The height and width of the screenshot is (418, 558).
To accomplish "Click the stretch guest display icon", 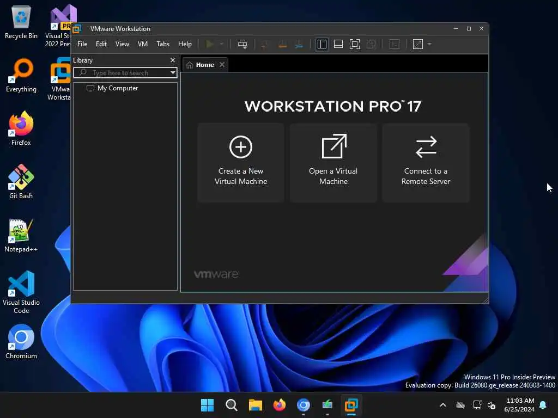I will click(x=418, y=44).
